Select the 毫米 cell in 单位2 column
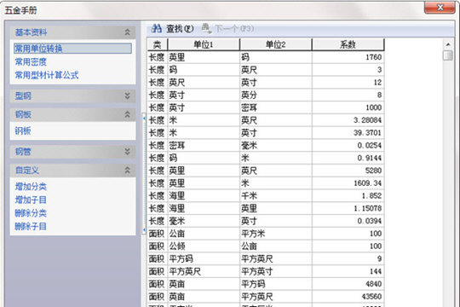Image resolution: width=460 pixels, height=307 pixels. (x=276, y=146)
